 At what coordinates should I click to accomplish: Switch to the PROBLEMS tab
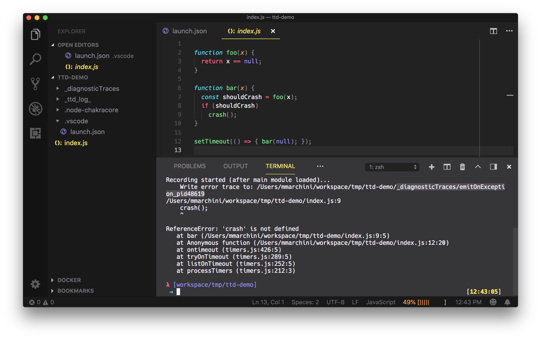[x=189, y=166]
